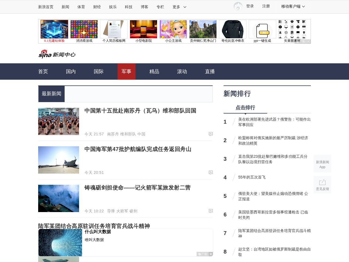Open comments via bubble icon on 南苏丹维和部队 article

coord(210,134)
